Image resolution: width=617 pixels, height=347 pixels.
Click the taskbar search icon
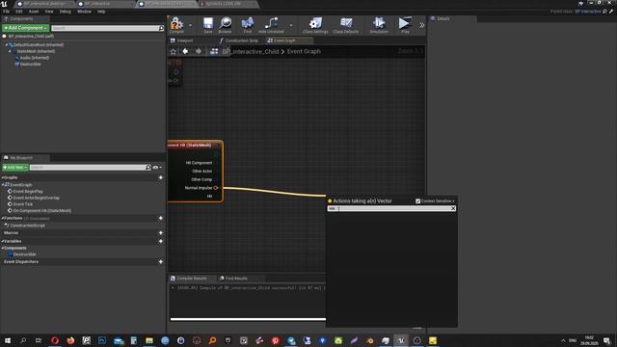pyautogui.click(x=23, y=340)
